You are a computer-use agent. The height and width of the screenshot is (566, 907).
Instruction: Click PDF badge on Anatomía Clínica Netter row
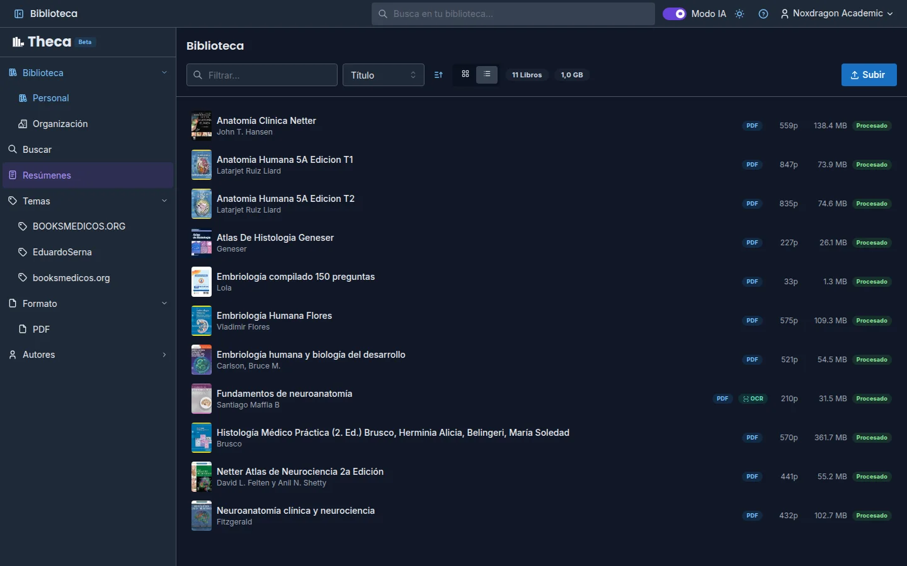click(752, 126)
